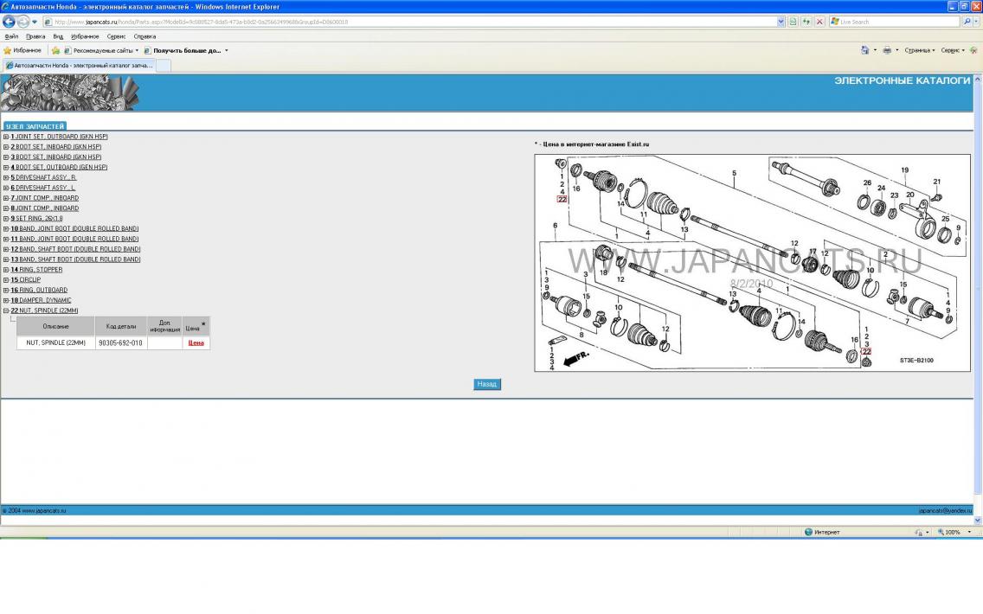Click the driveshaft parts diagram image

coord(752,263)
